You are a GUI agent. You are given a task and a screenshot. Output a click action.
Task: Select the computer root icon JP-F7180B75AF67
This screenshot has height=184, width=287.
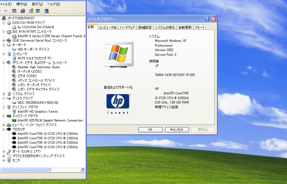pos(4,18)
